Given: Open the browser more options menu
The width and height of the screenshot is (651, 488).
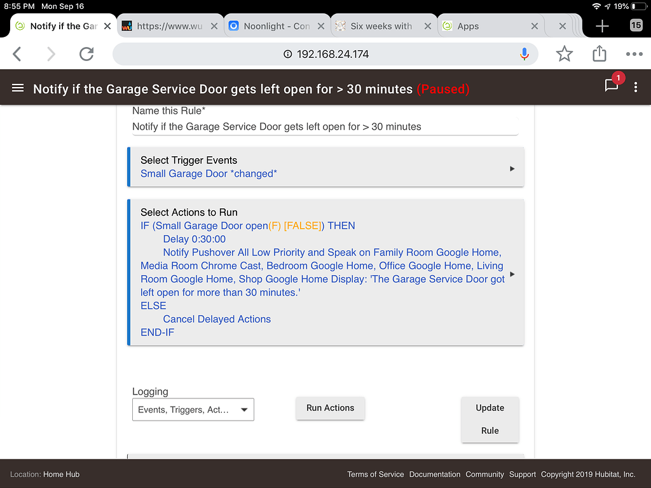Looking at the screenshot, I should pos(634,54).
